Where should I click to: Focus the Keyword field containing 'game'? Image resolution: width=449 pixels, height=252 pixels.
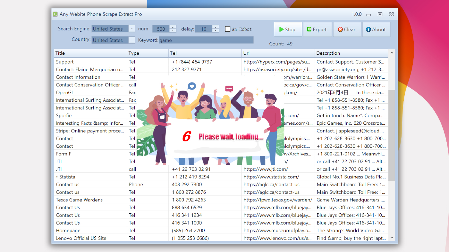point(206,40)
